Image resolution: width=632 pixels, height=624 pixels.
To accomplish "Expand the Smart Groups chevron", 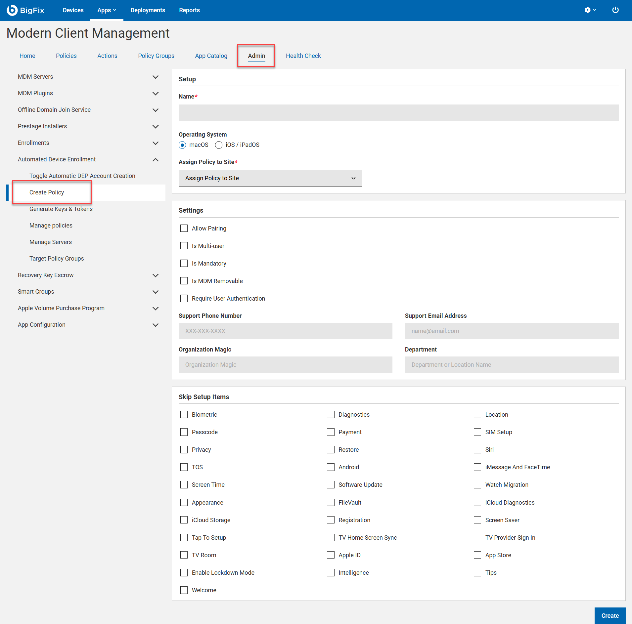I will pos(155,292).
